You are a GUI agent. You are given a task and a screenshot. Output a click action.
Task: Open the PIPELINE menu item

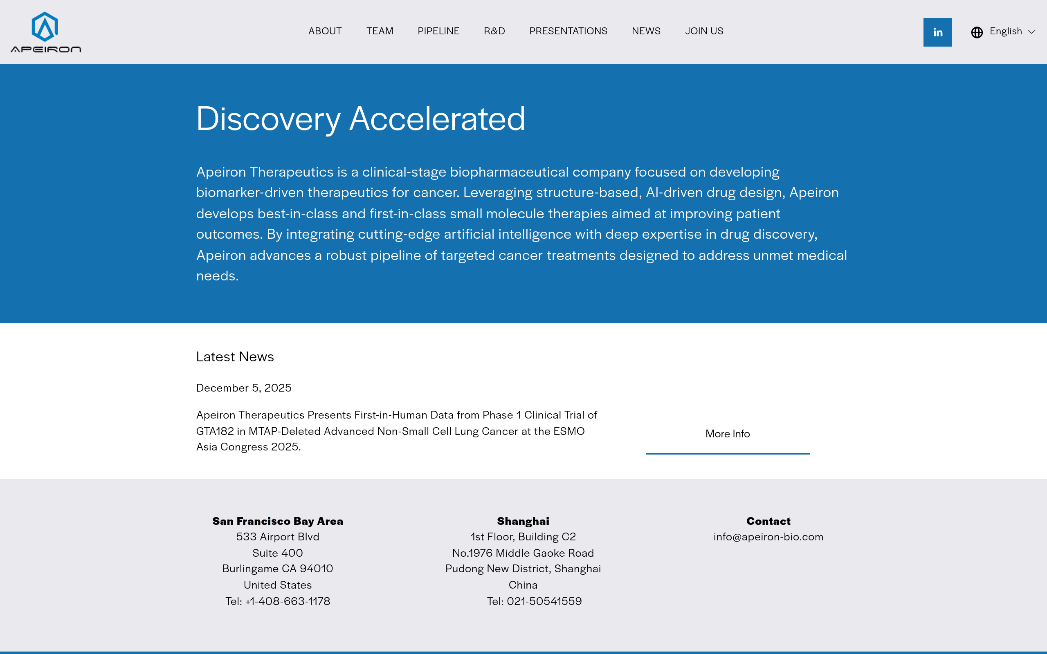[438, 31]
